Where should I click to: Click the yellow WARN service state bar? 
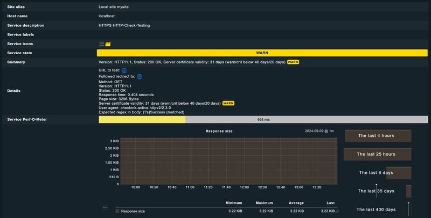262,53
